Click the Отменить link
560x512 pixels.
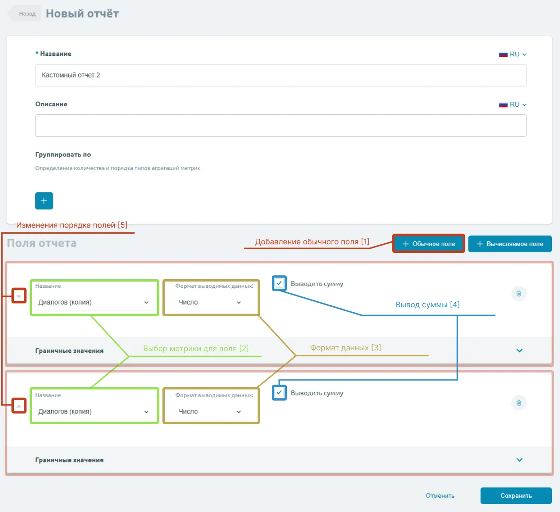coord(440,496)
